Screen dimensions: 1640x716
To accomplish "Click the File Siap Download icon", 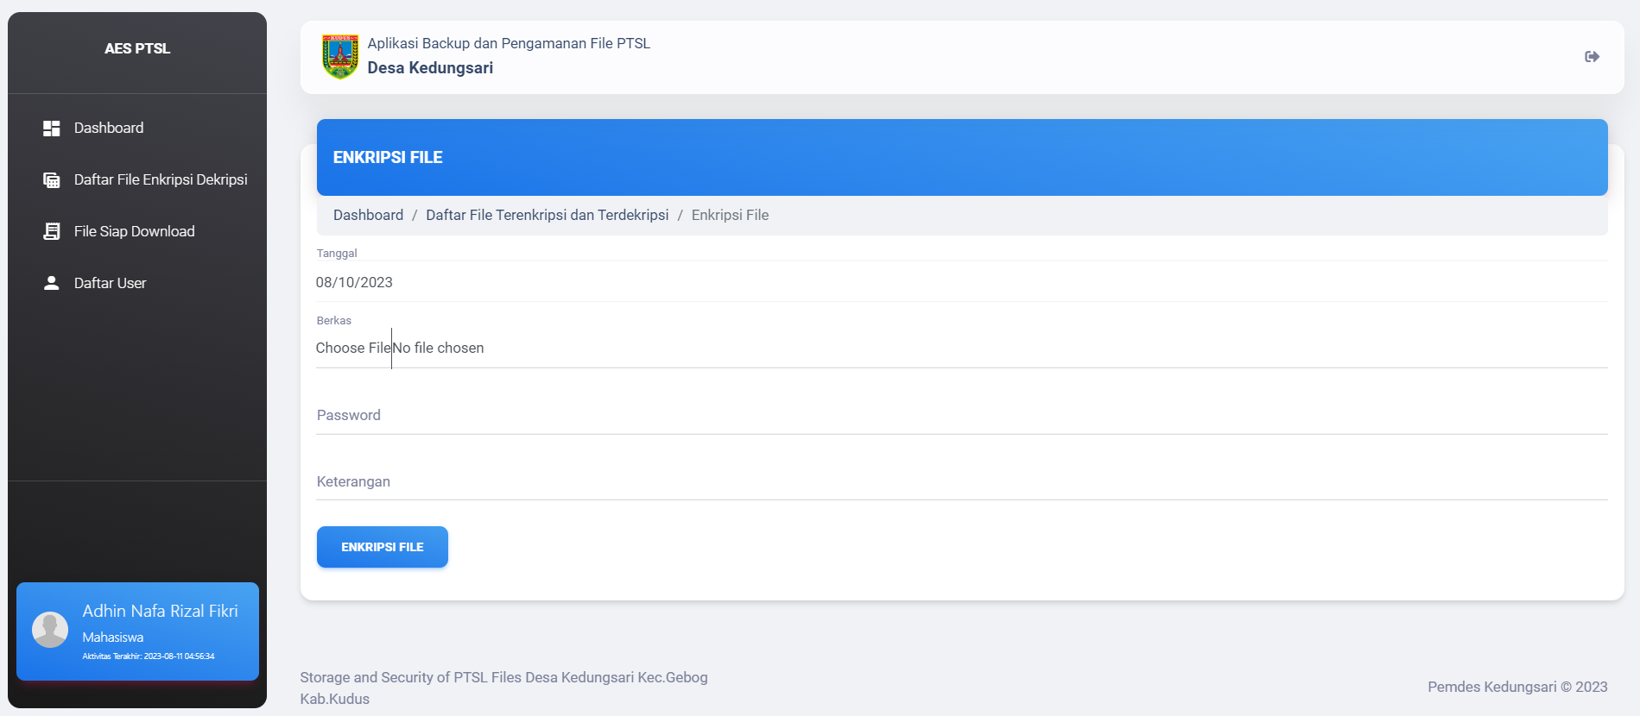I will click(x=52, y=231).
